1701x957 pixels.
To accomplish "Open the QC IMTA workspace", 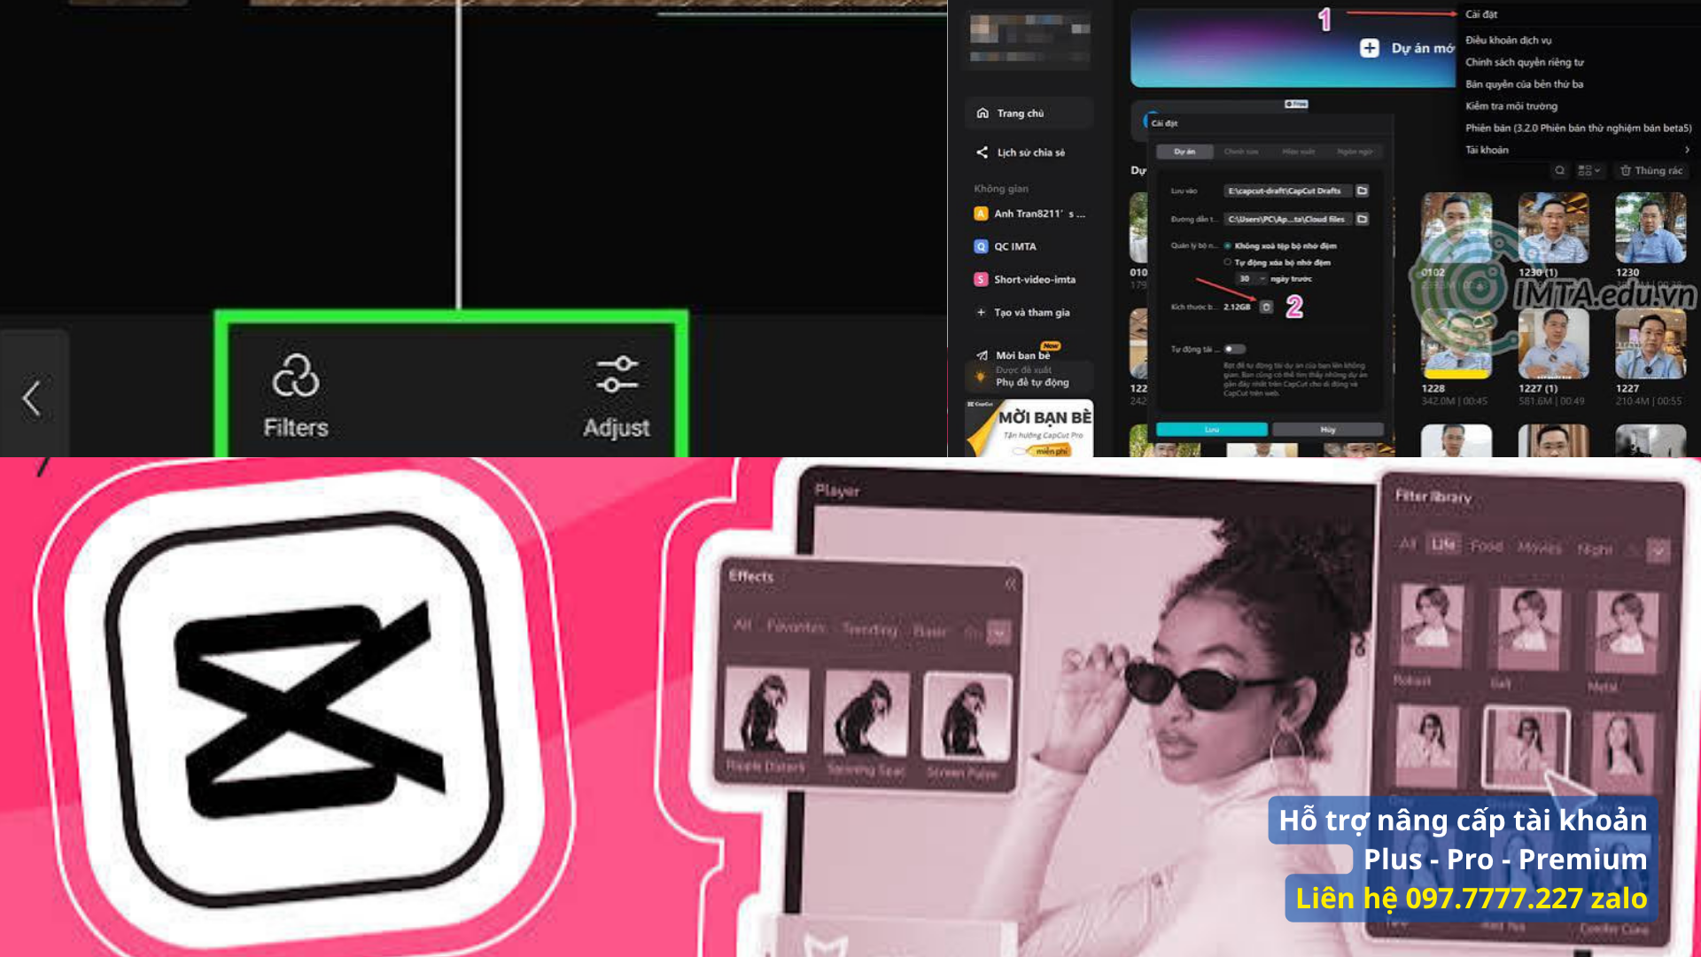I will 1005,246.
